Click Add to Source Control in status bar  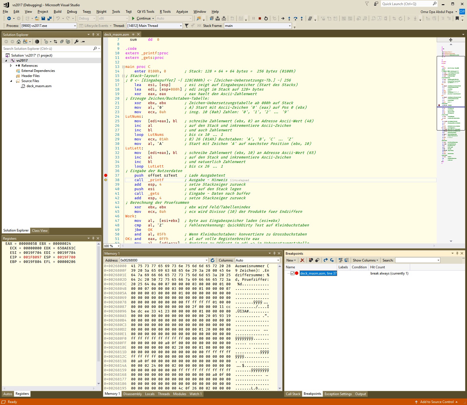click(436, 402)
